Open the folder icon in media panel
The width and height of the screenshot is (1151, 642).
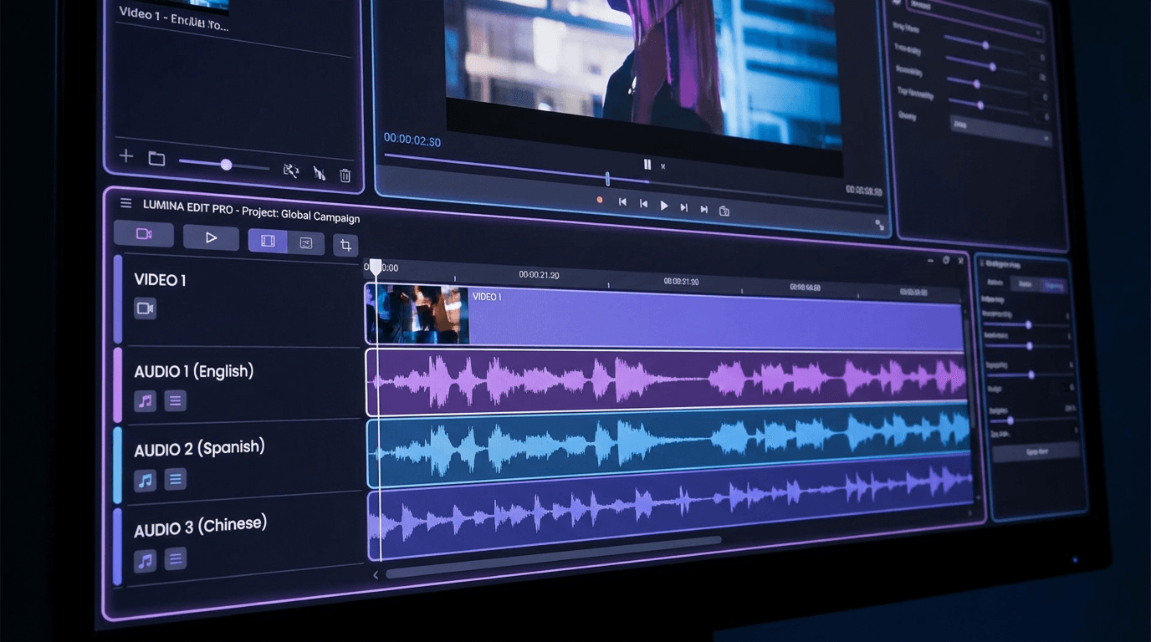coord(156,159)
